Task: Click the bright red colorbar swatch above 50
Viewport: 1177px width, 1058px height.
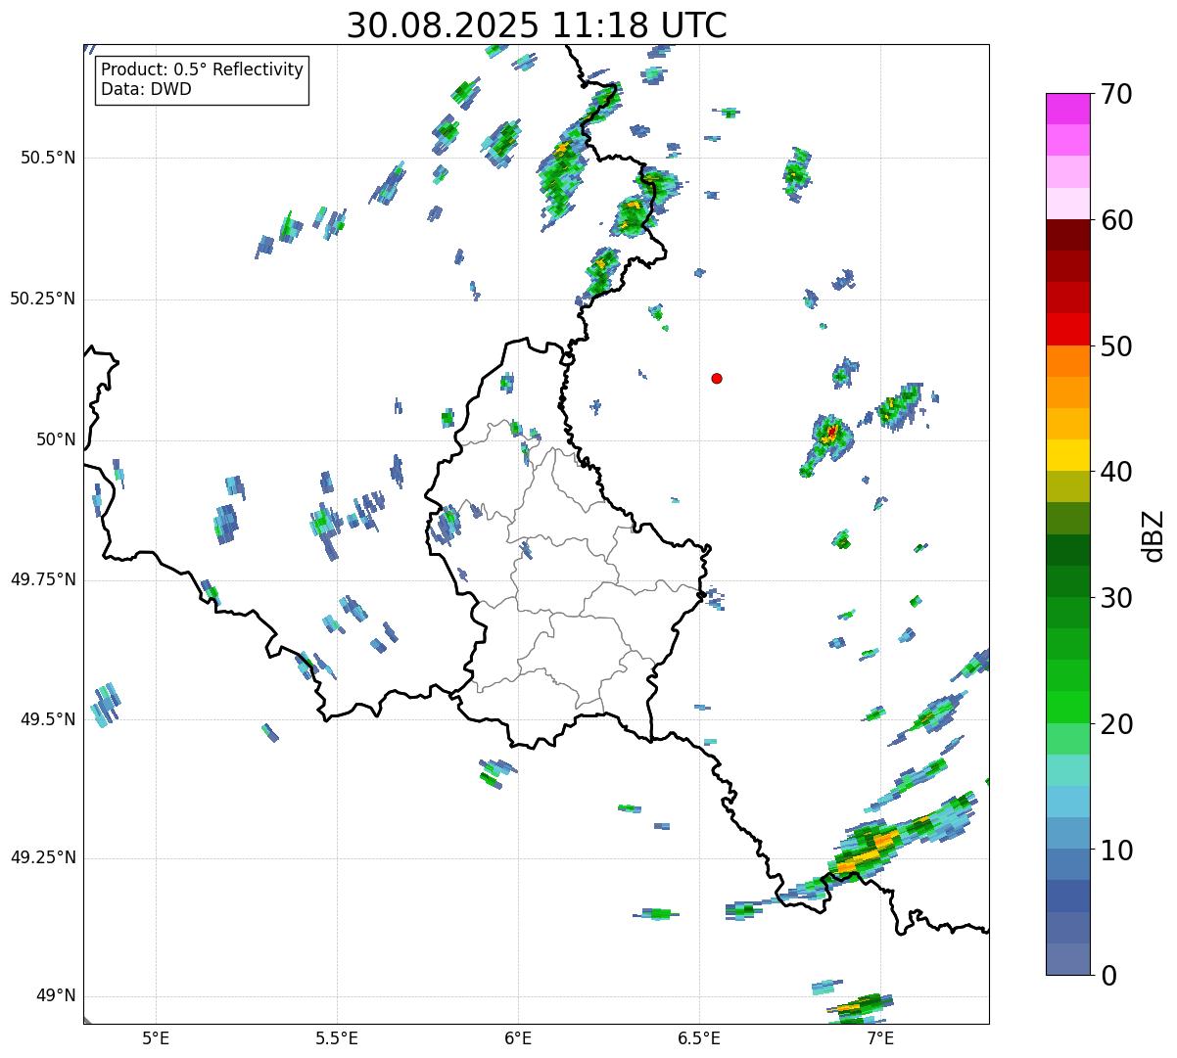Action: point(1067,329)
